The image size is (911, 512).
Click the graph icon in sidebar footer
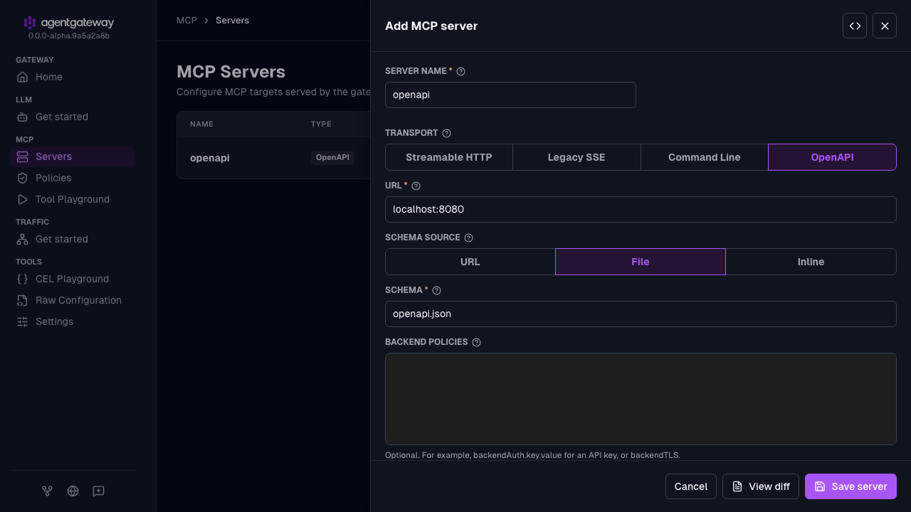point(47,491)
